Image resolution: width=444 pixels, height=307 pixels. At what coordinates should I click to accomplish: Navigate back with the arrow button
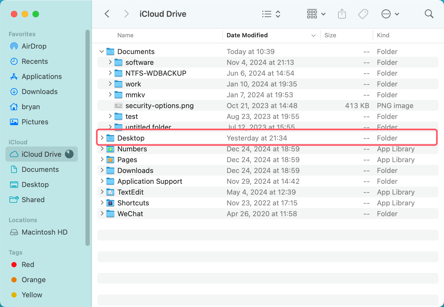click(x=107, y=14)
